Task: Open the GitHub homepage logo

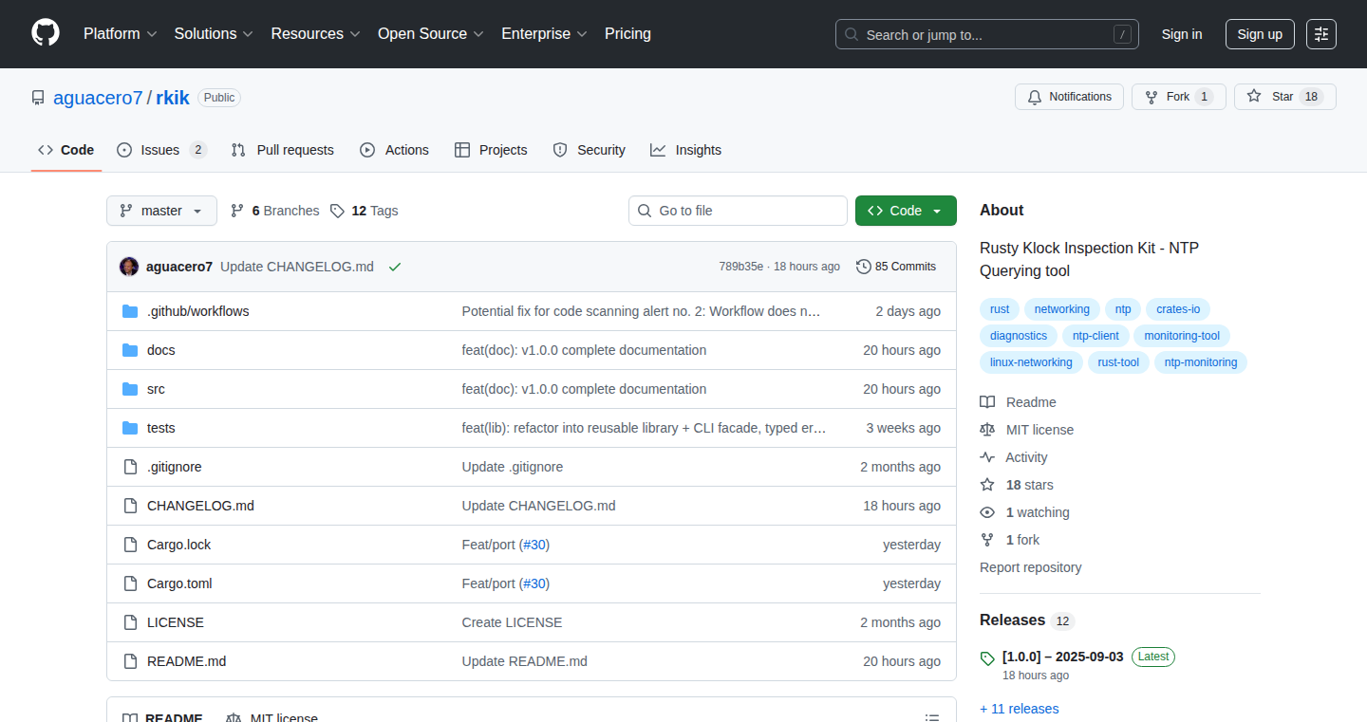Action: 46,33
